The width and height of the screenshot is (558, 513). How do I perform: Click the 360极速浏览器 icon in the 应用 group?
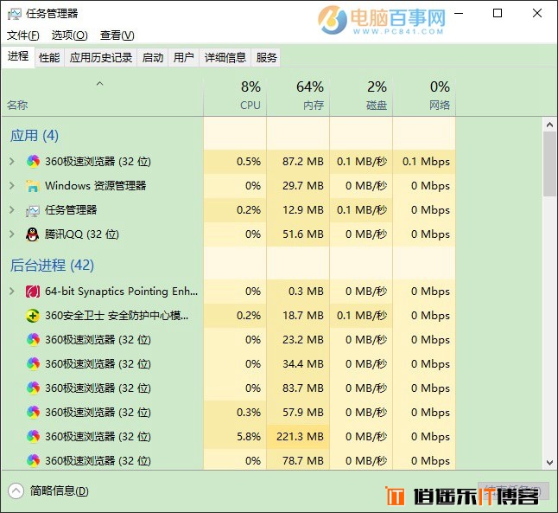pyautogui.click(x=33, y=162)
